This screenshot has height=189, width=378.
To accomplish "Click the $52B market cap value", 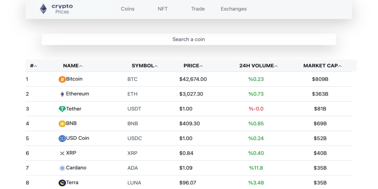I will point(320,138).
